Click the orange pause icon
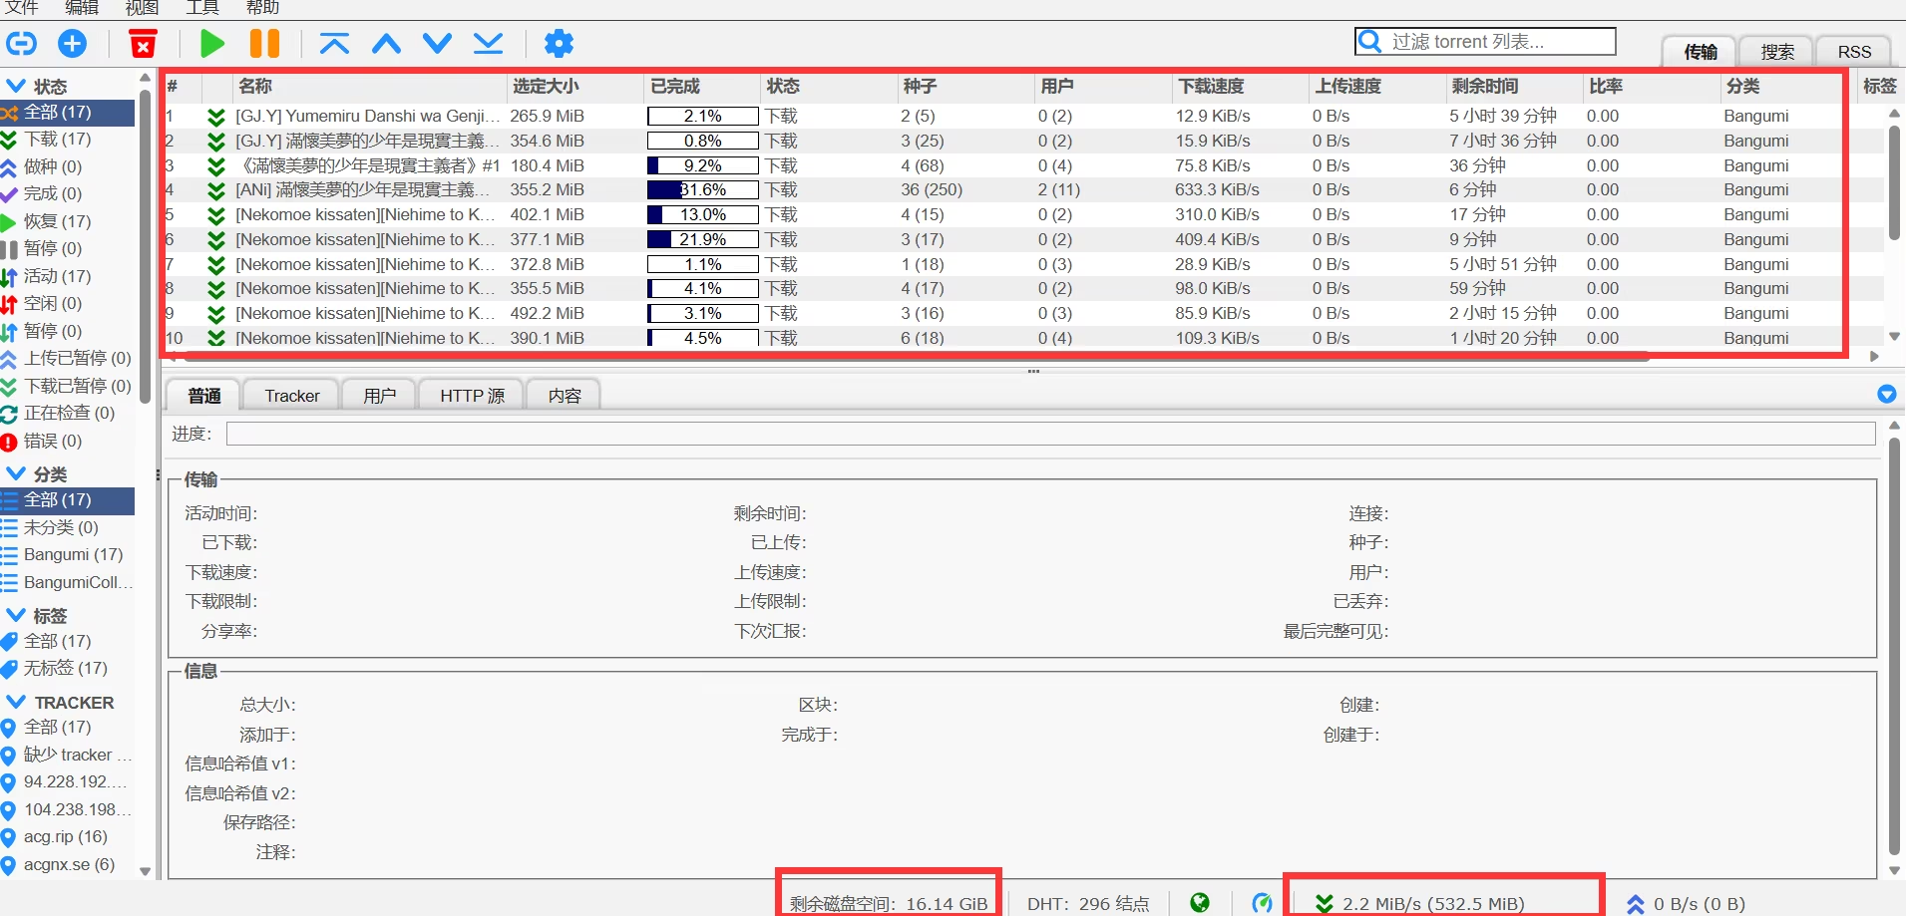The height and width of the screenshot is (916, 1906). click(264, 43)
